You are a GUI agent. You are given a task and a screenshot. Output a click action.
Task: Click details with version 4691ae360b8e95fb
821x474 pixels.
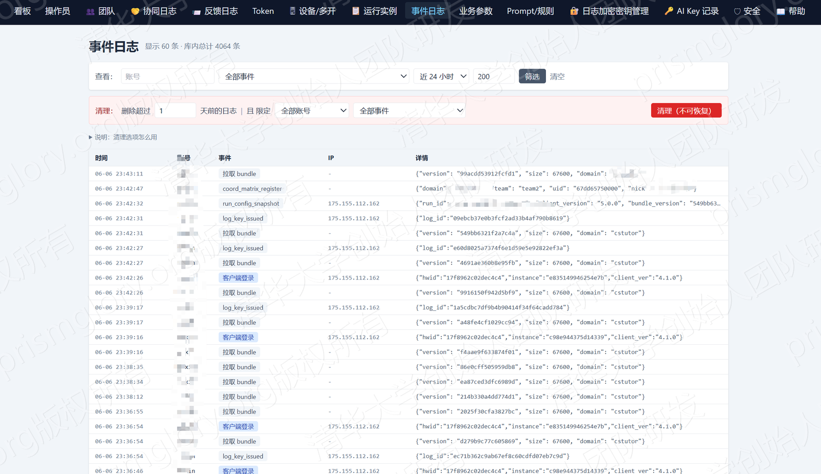tap(530, 263)
